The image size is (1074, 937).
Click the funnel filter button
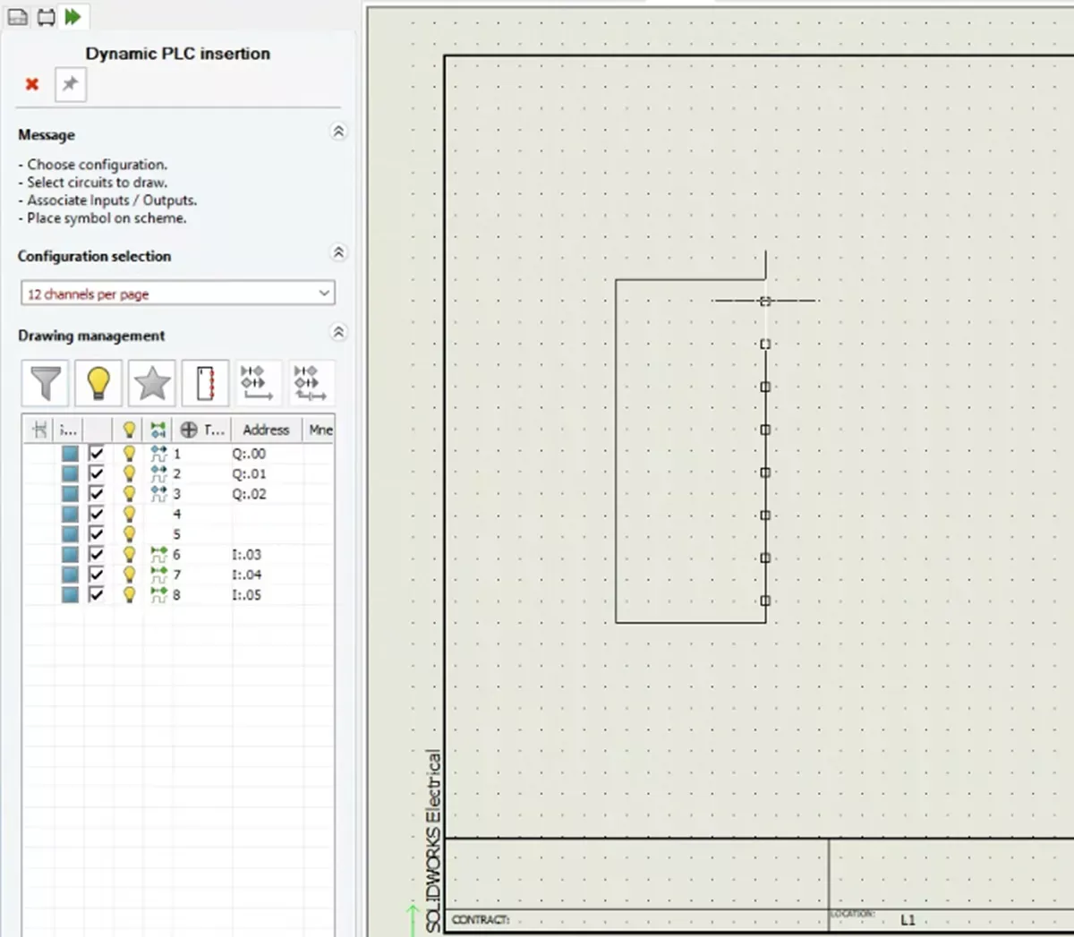point(46,383)
